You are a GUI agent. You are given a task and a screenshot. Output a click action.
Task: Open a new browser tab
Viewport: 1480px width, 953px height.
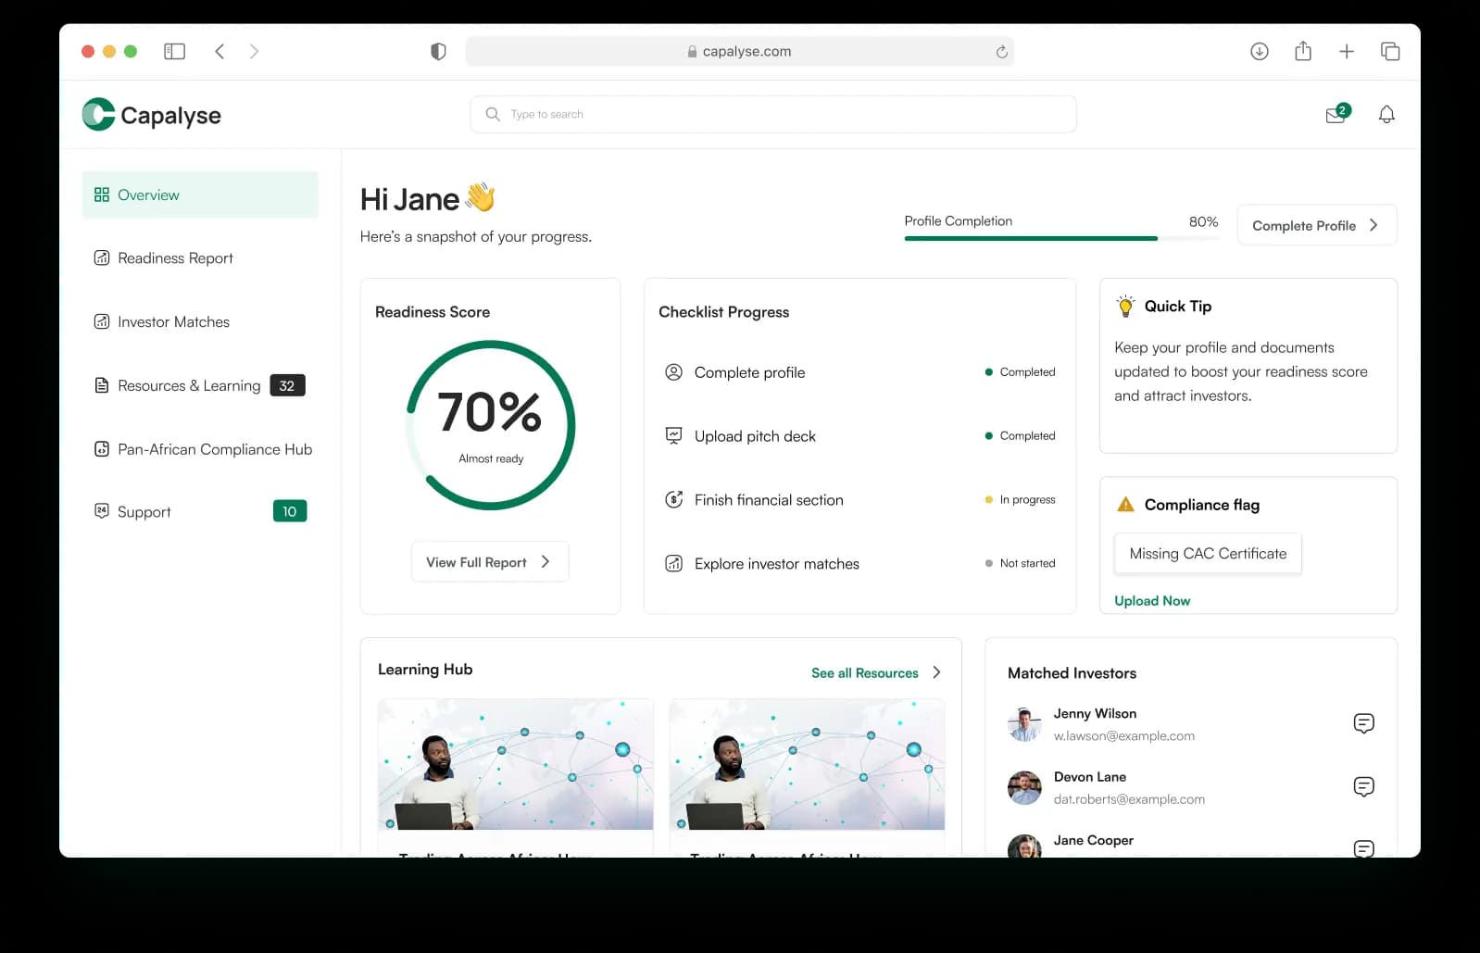[1347, 52]
